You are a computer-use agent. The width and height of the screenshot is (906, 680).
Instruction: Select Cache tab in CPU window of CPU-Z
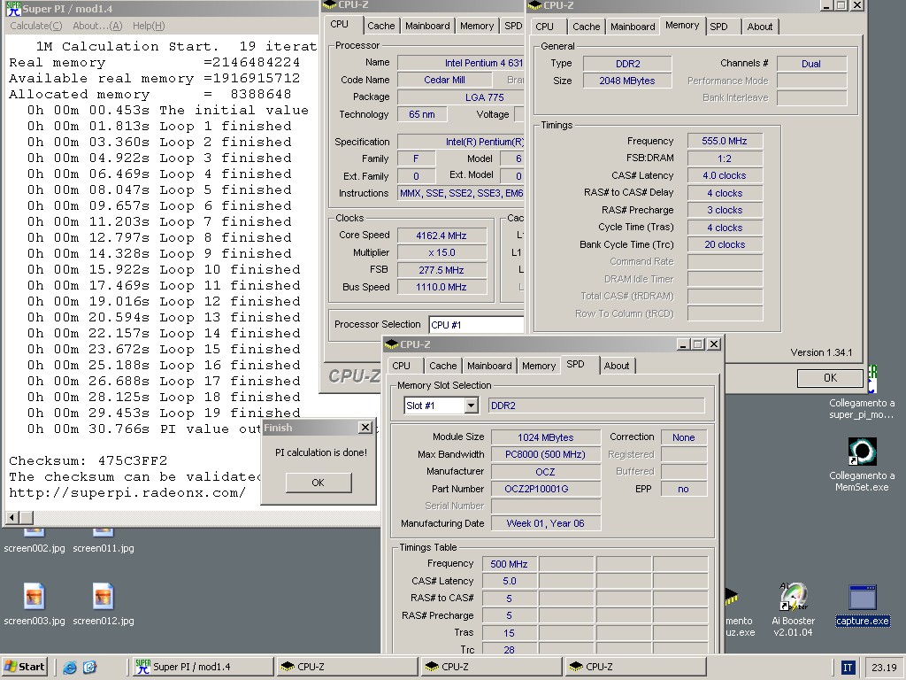380,26
